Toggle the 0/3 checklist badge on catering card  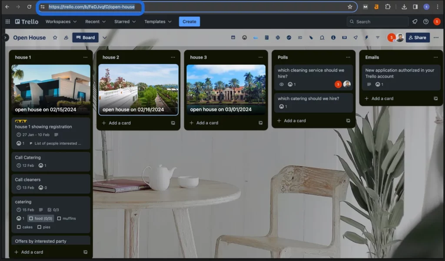(x=53, y=210)
